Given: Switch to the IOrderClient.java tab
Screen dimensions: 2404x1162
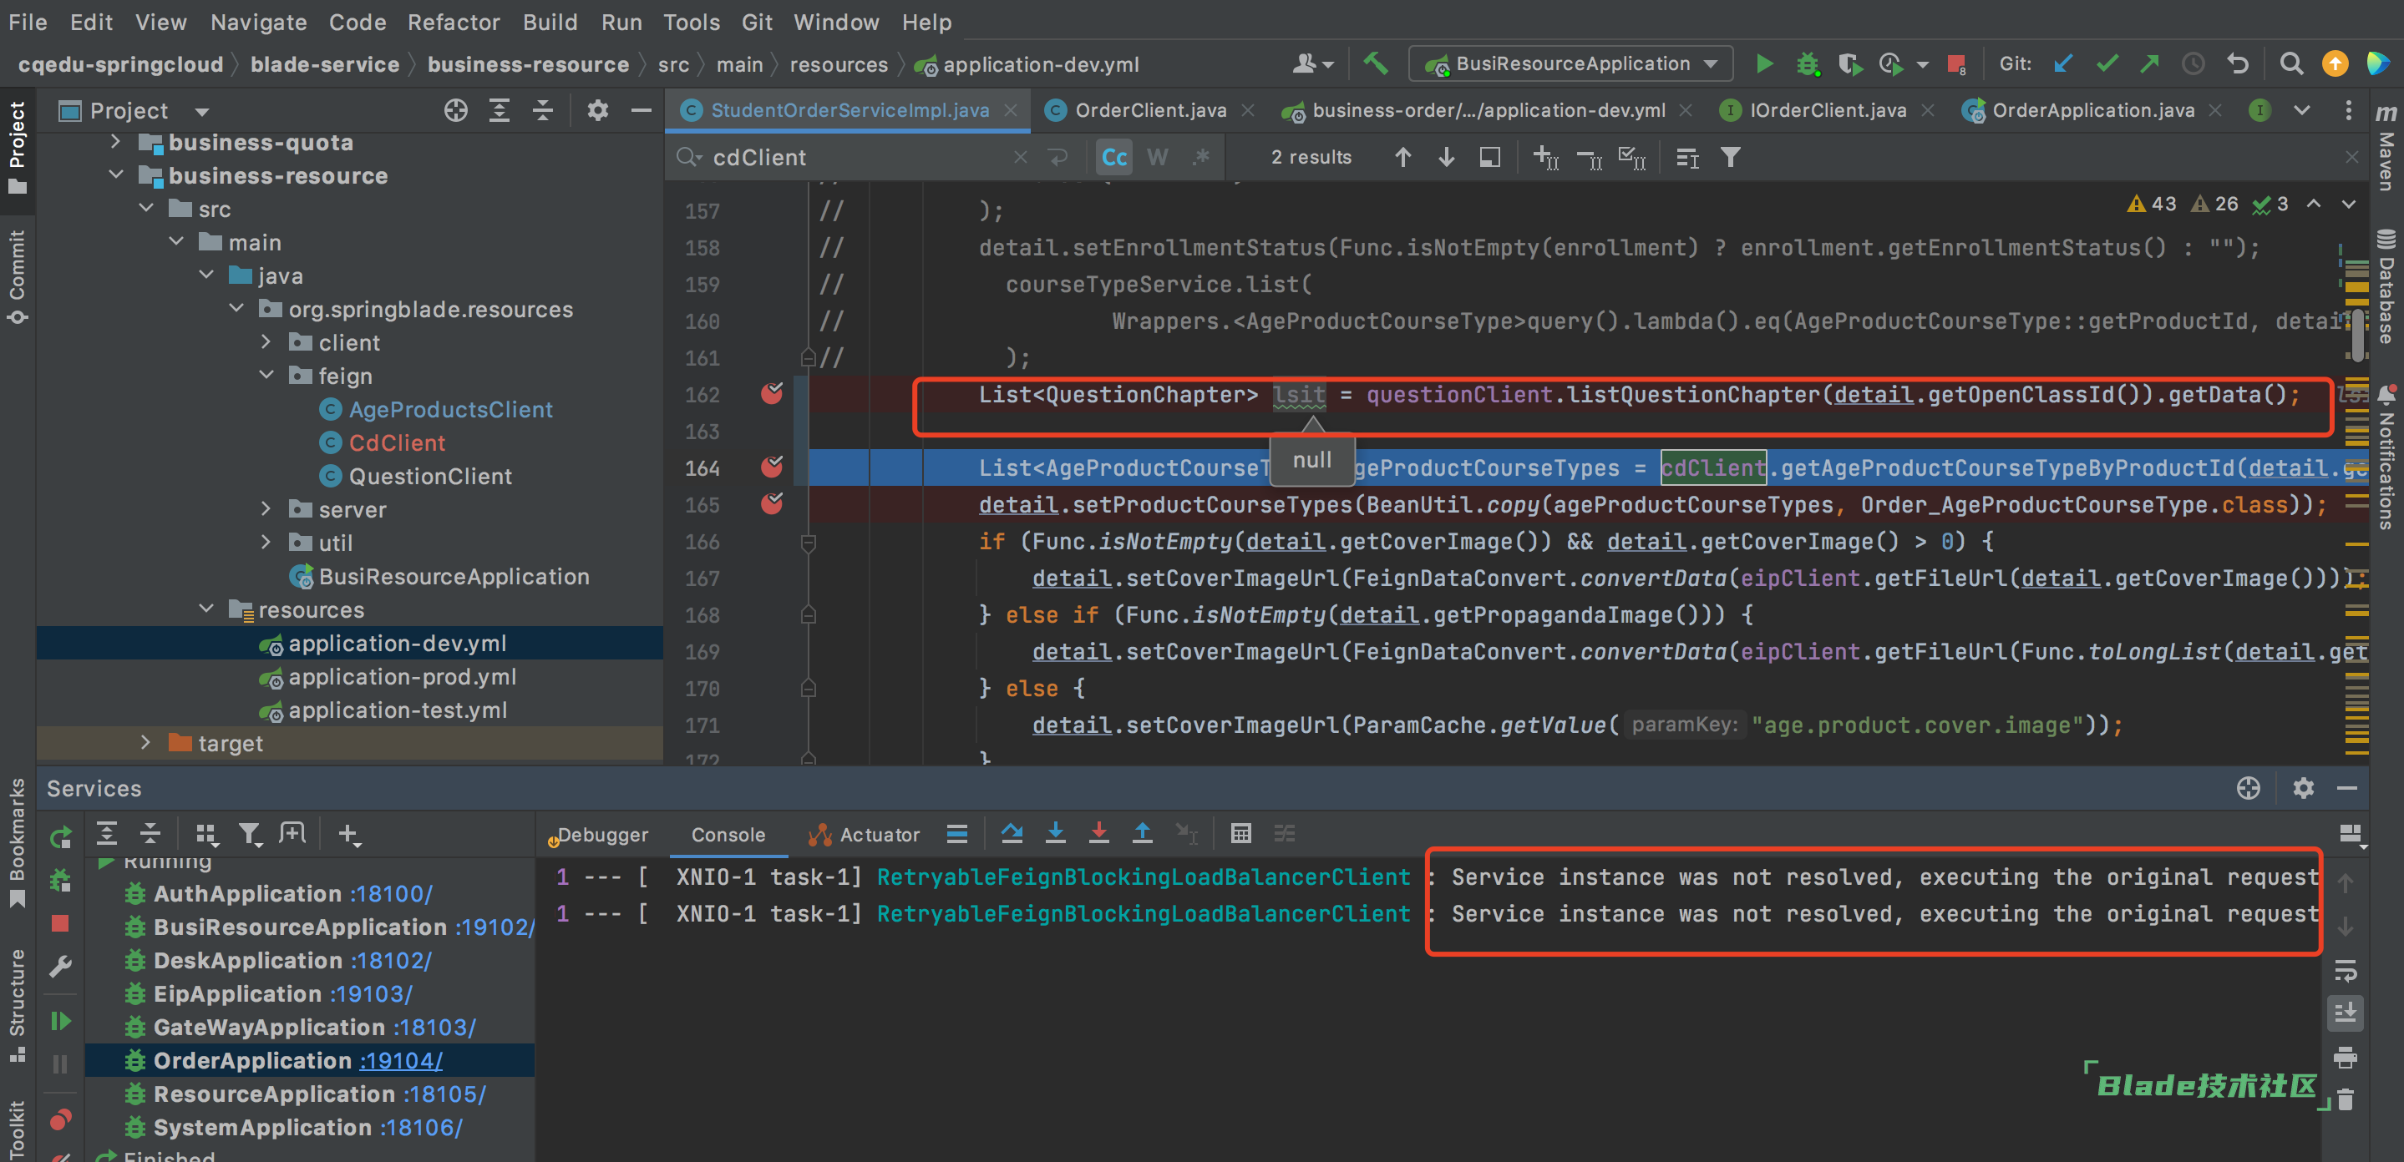Looking at the screenshot, I should click(1828, 110).
